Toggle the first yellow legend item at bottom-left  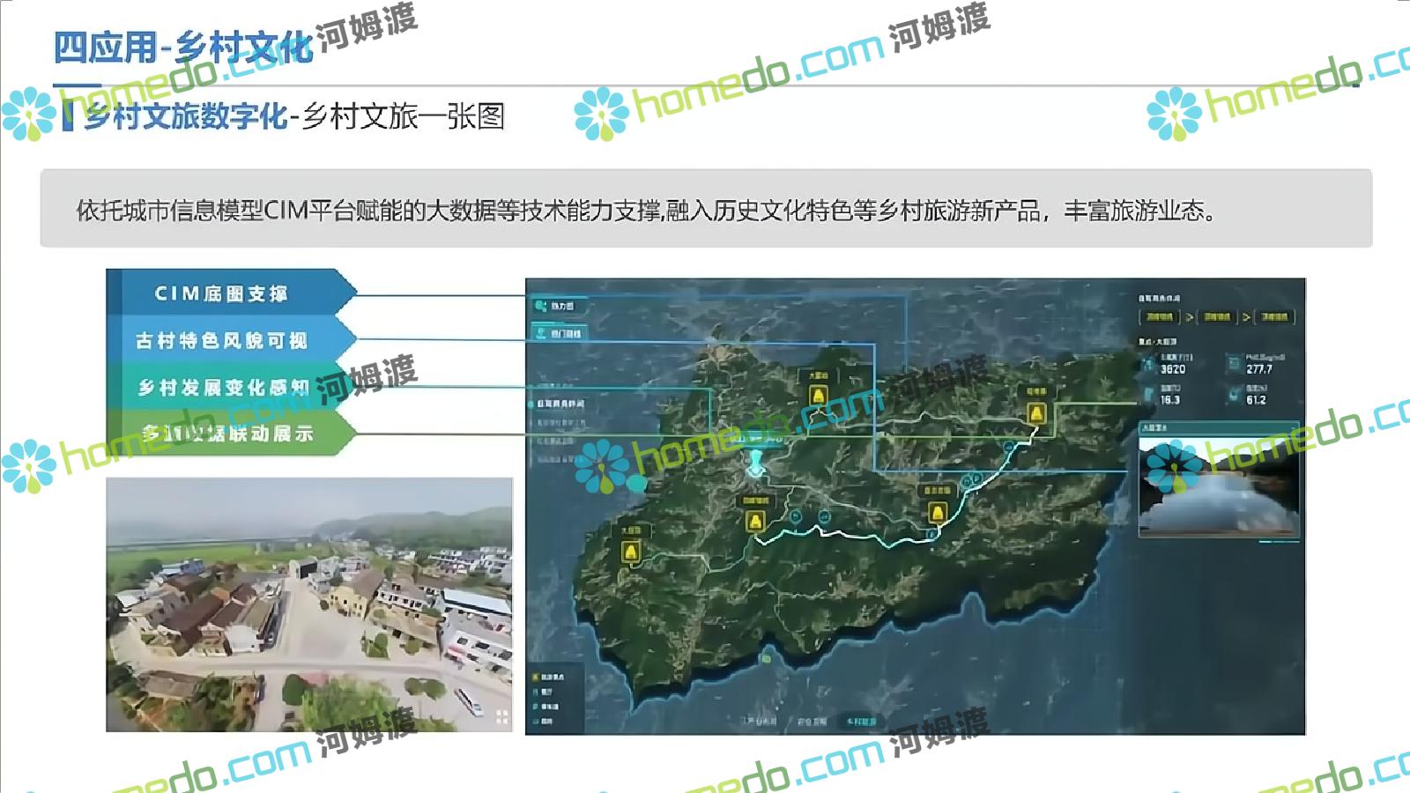coord(535,677)
